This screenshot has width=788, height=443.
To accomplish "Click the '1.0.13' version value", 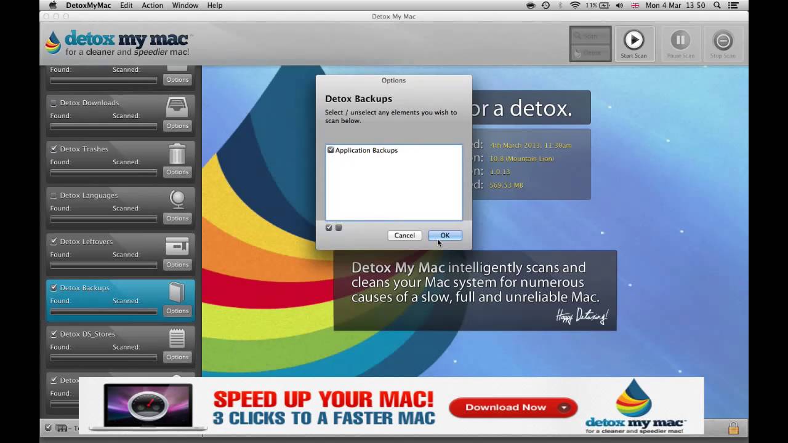I will 500,172.
